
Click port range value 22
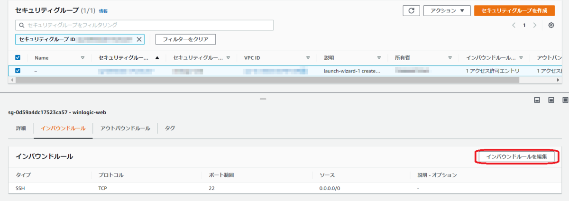(211, 188)
